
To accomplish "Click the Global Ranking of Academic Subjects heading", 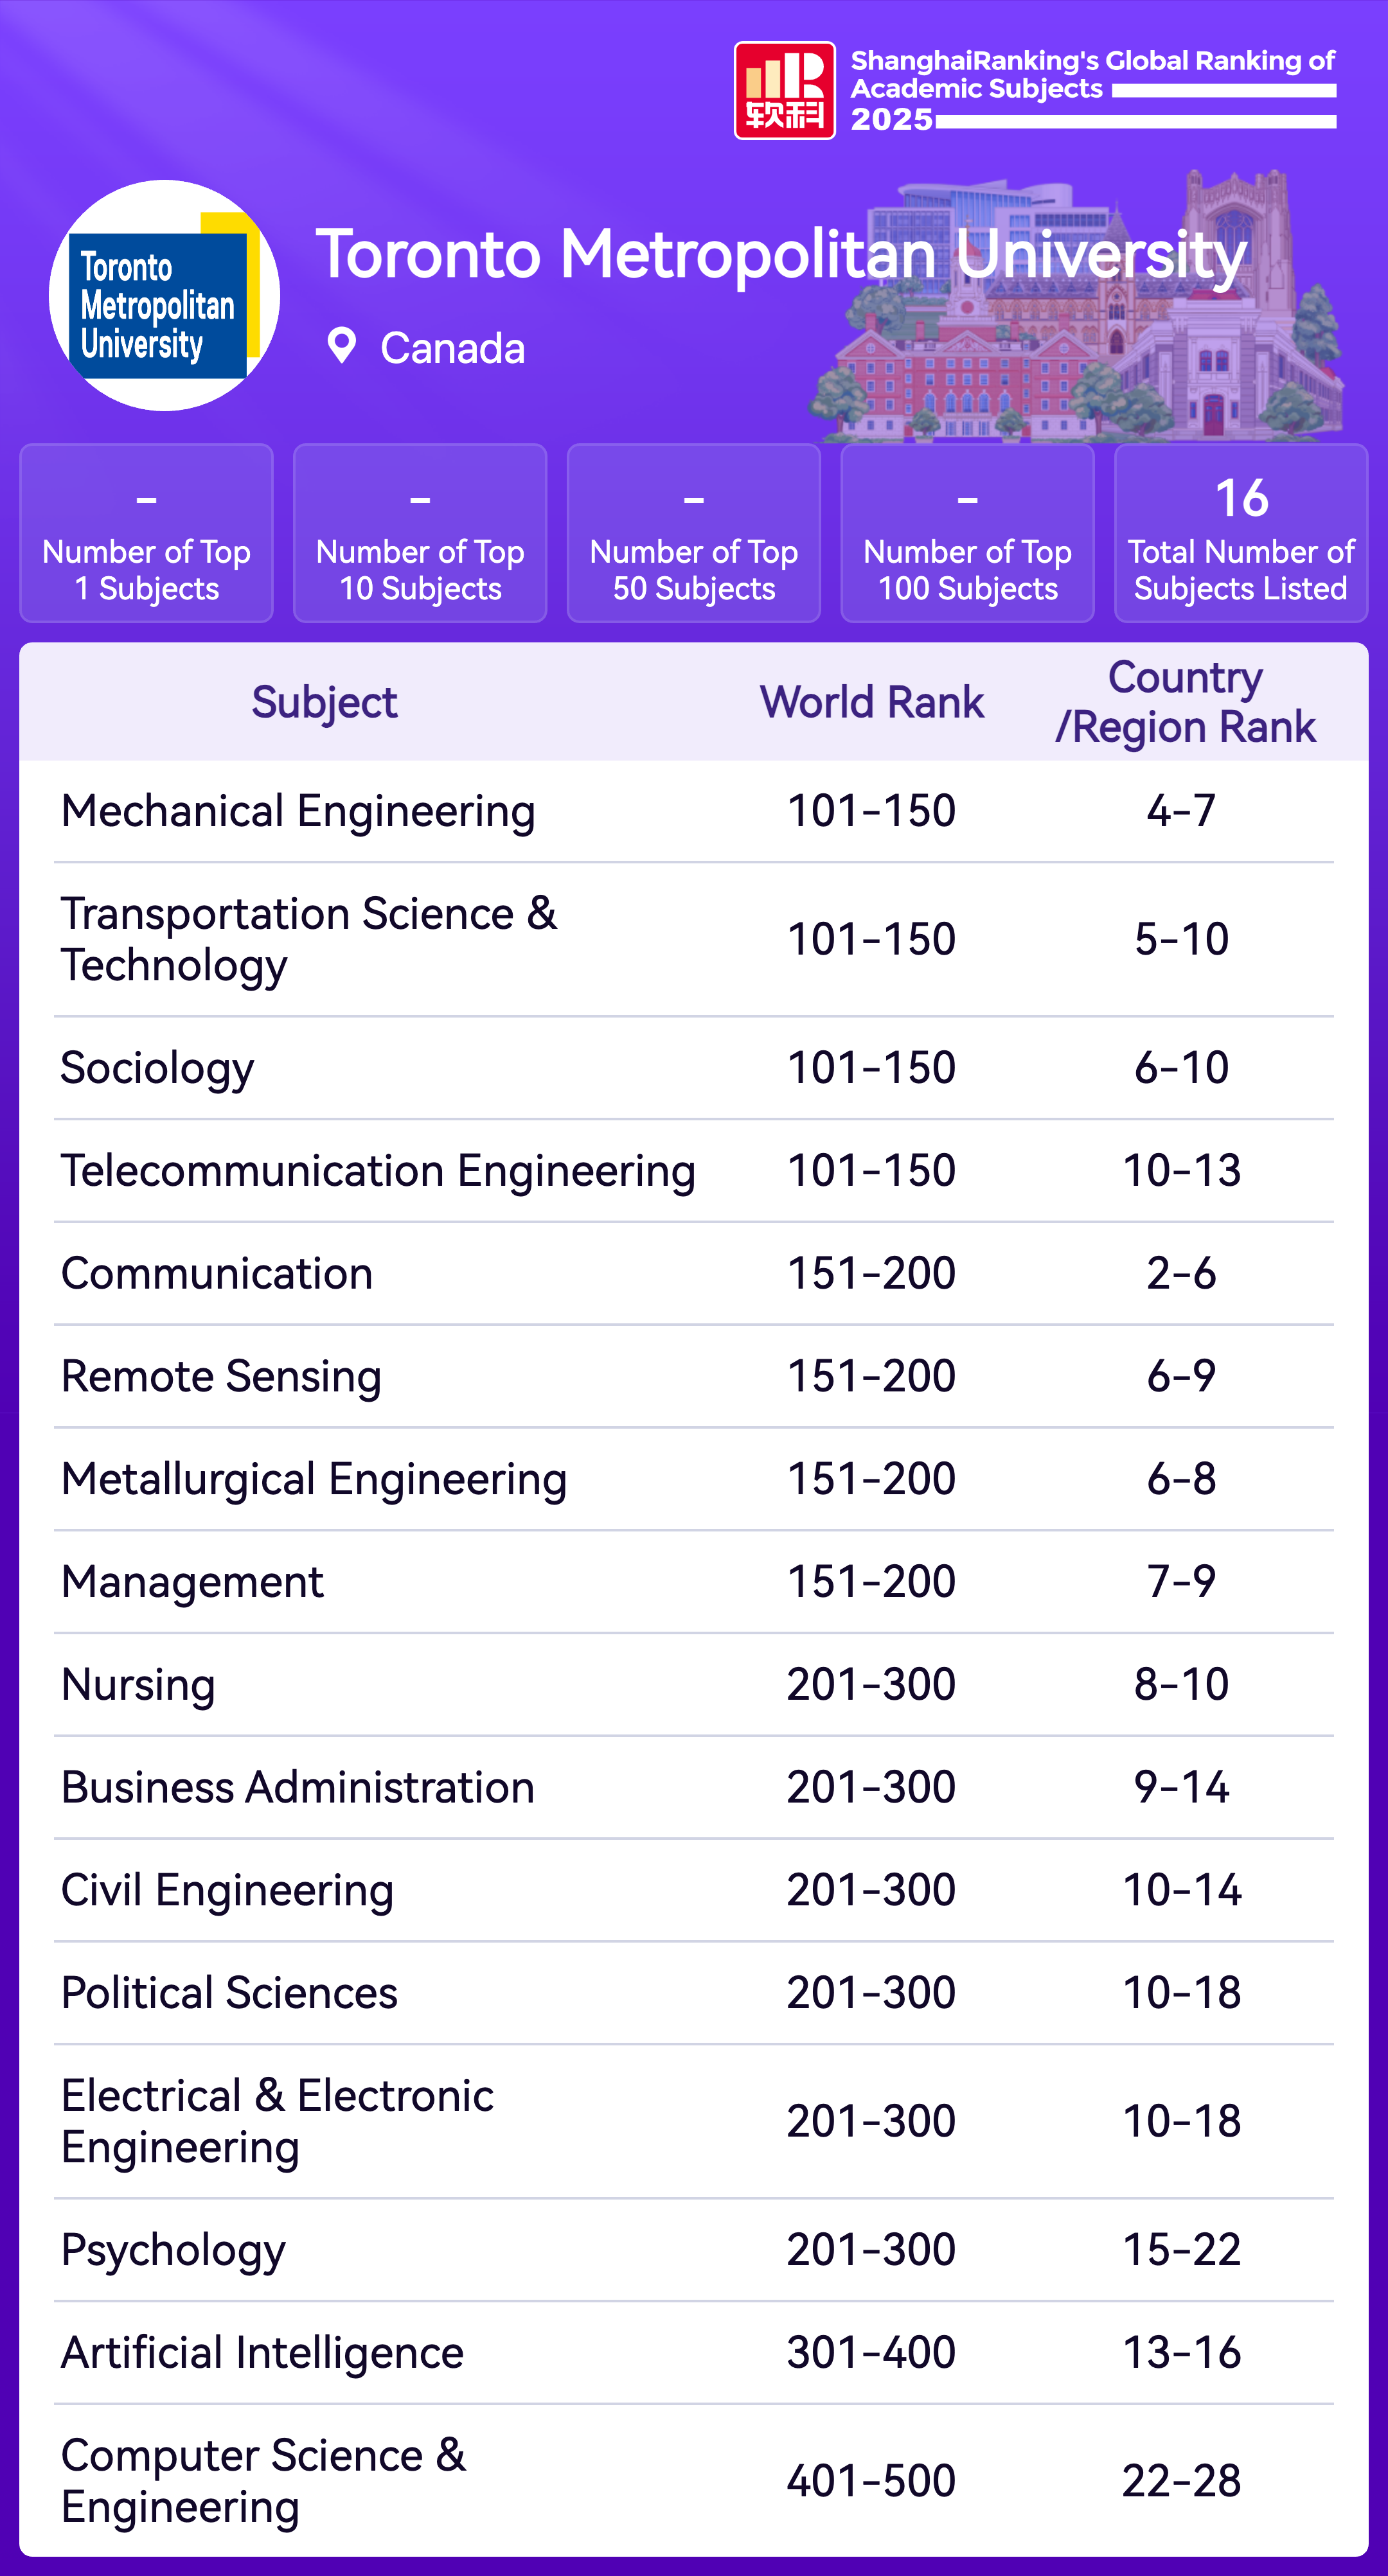I will (1092, 75).
